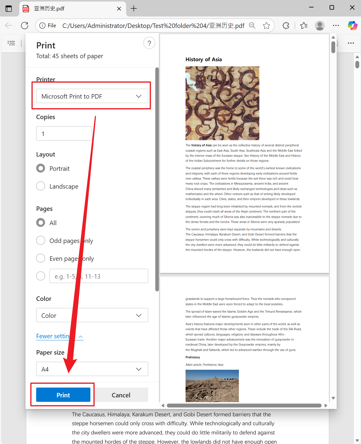Open PDF toolbar more options ellipsis

[x=351, y=43]
